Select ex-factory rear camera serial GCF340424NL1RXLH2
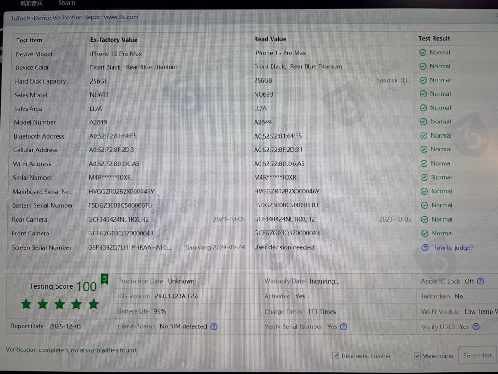The image size is (498, 374). 119,219
